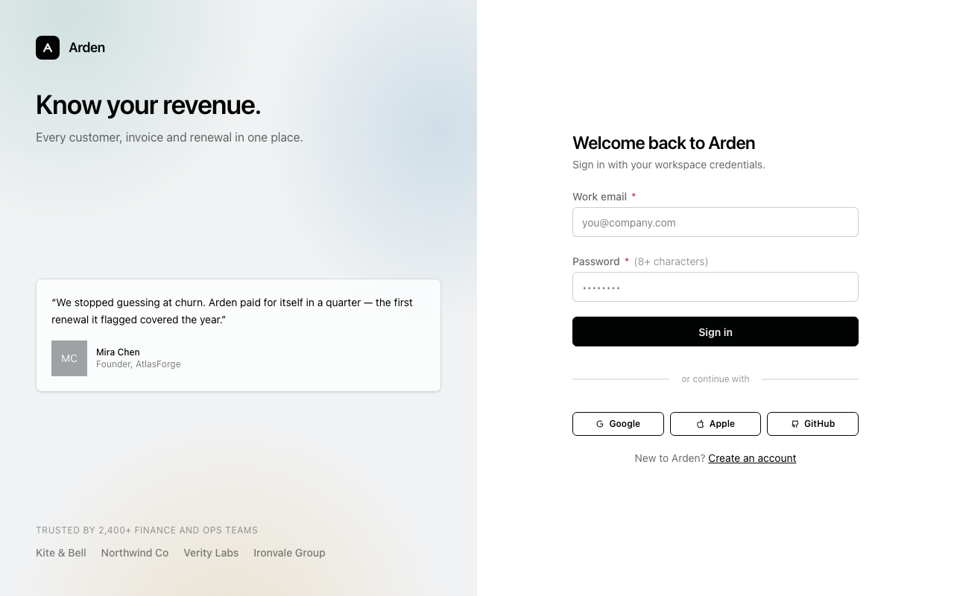Screen dimensions: 954x596
Task: Focus the Work email input field
Action: (715, 222)
